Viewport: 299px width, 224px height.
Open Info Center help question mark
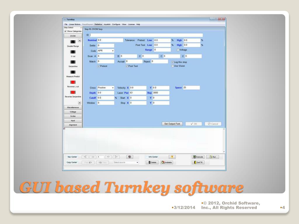(172, 157)
